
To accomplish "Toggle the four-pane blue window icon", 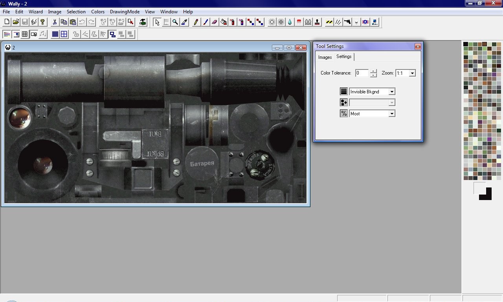I will pyautogui.click(x=64, y=34).
